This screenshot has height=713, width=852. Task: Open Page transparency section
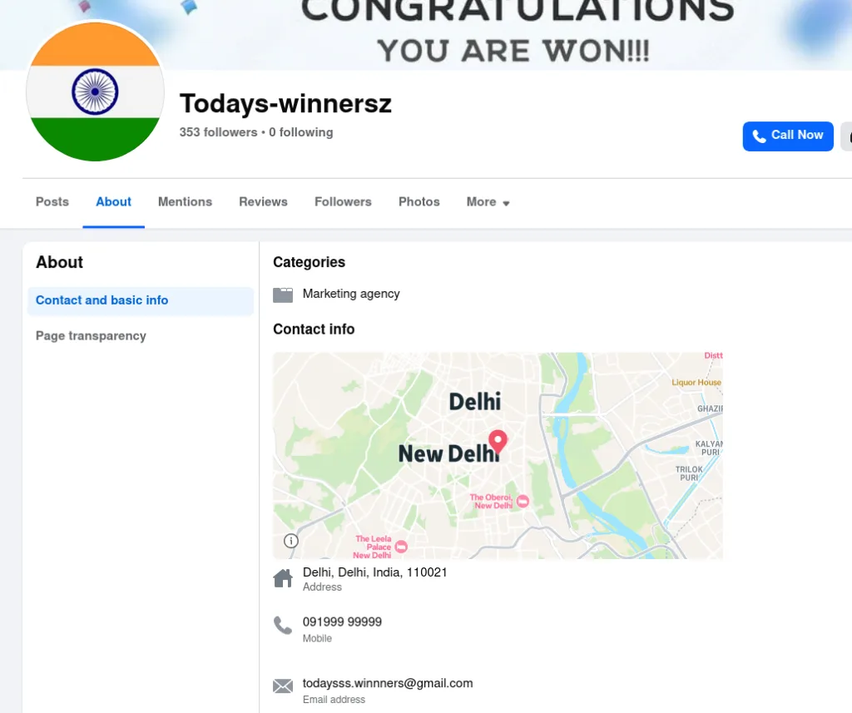(x=91, y=336)
